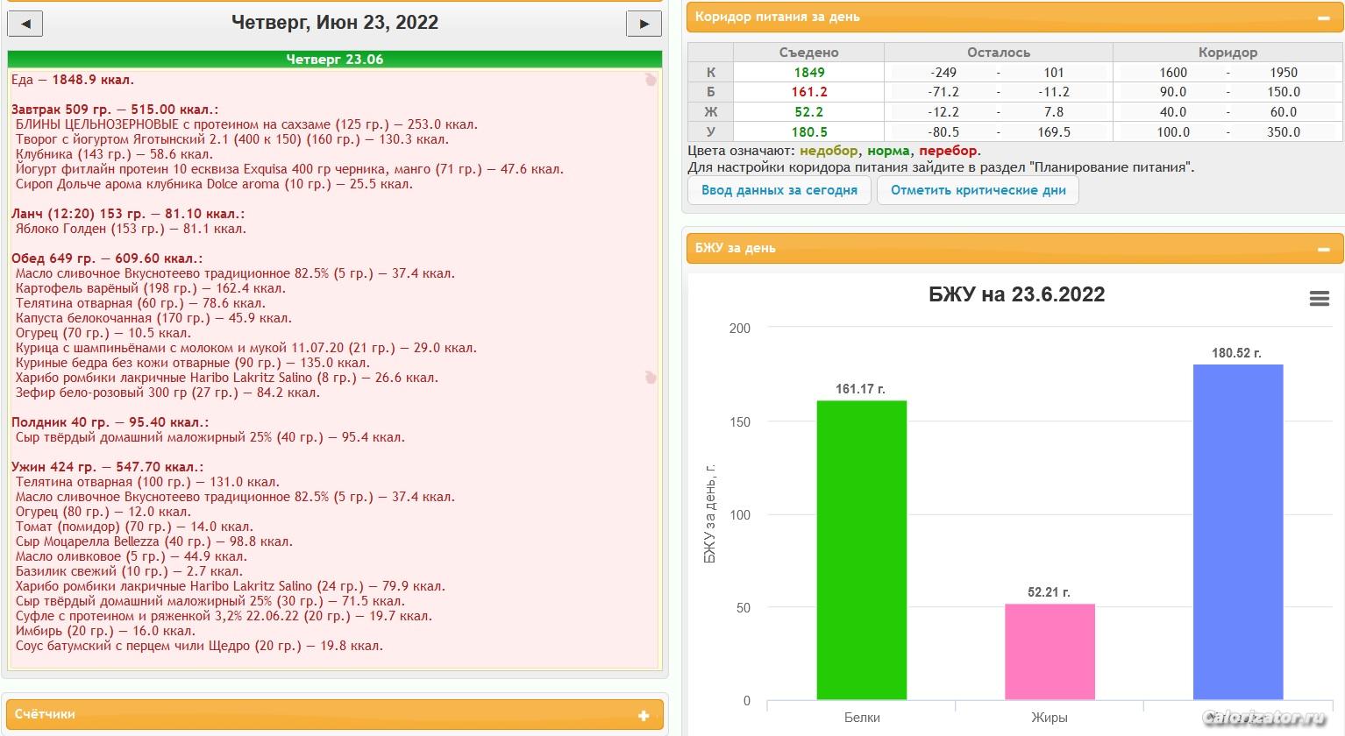Image resolution: width=1345 pixels, height=736 pixels.
Task: Open the chart hamburger menu
Action: point(1319,299)
